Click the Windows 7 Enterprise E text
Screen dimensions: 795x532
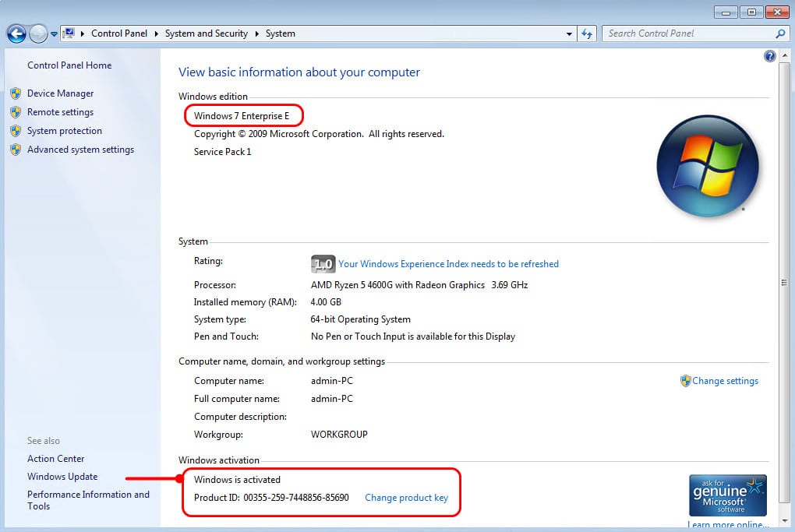pos(242,116)
